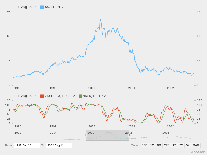
Task: Click the 2006 label in the scroller
Action: point(166,133)
